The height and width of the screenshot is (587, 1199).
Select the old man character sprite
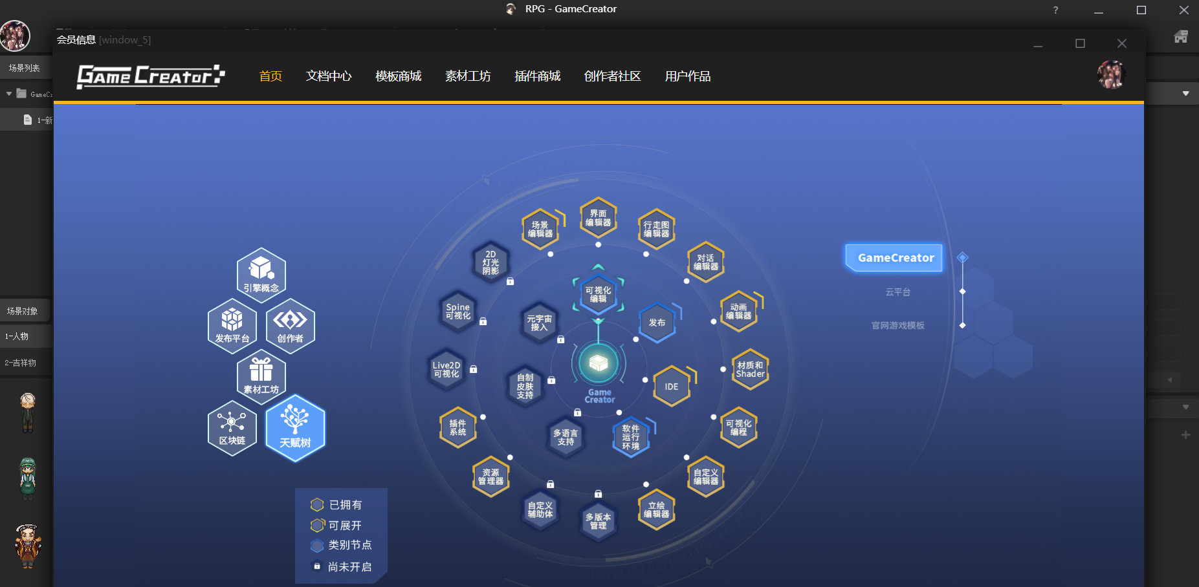27,412
